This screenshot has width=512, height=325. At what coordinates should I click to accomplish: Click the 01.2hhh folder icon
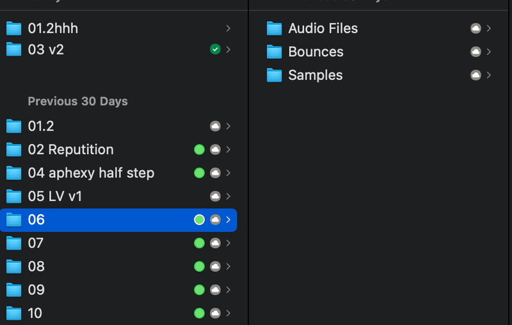(13, 28)
